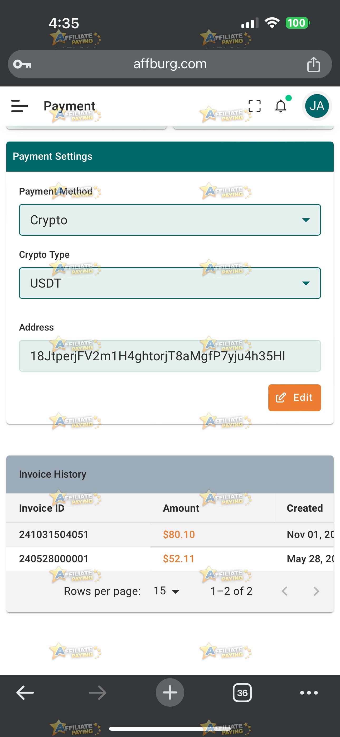Viewport: 340px width, 737px height.
Task: Expand the Payment Method Crypto dropdown
Action: coord(170,220)
